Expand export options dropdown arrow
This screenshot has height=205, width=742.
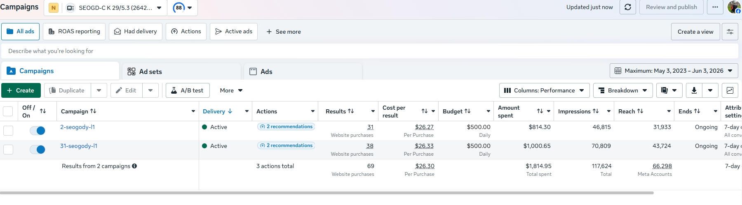710,90
